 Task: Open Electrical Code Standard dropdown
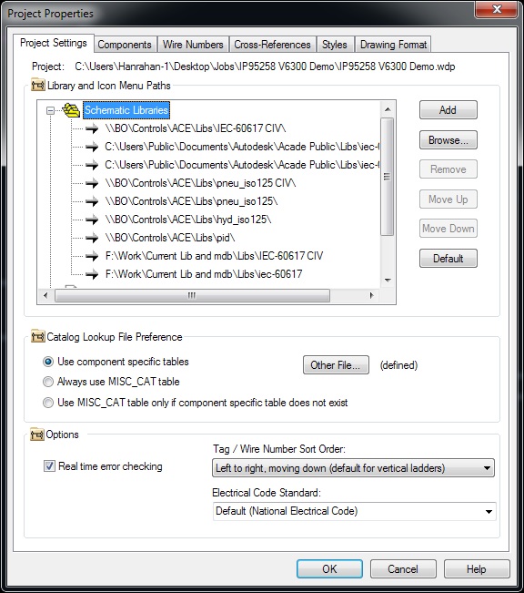[x=355, y=511]
